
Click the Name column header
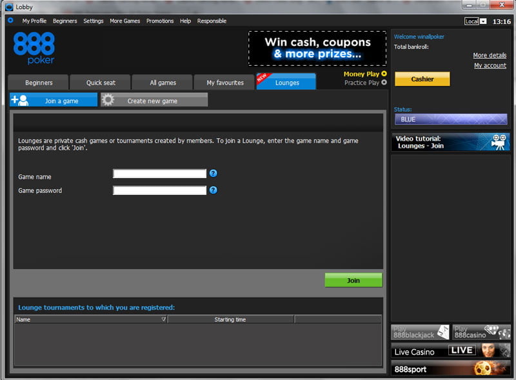pos(91,319)
